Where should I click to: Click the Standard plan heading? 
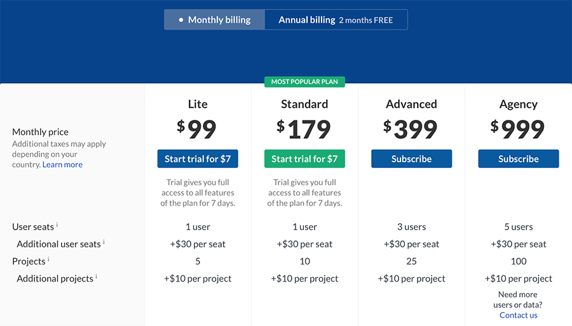(x=304, y=104)
